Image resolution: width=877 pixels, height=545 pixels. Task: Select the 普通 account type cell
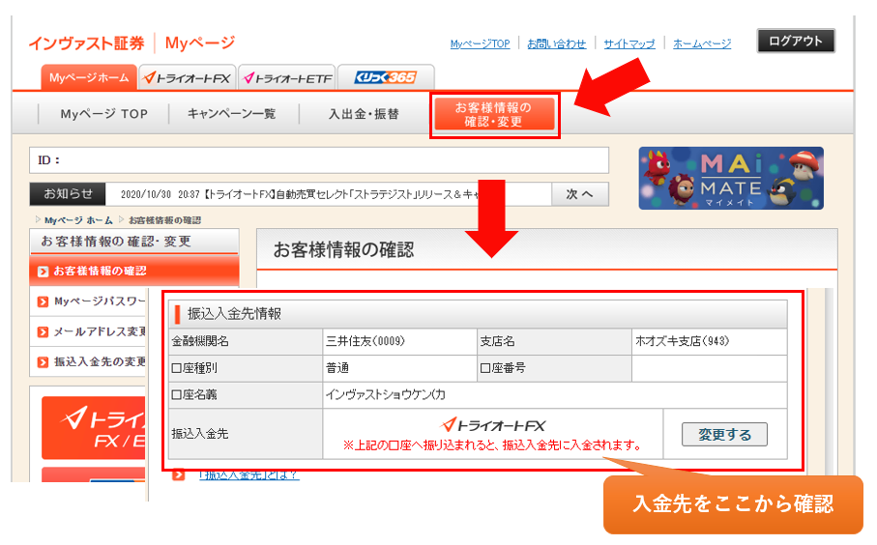tap(399, 368)
